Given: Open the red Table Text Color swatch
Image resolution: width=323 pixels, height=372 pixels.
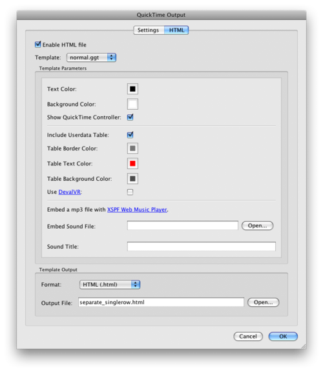Looking at the screenshot, I should tap(132, 163).
